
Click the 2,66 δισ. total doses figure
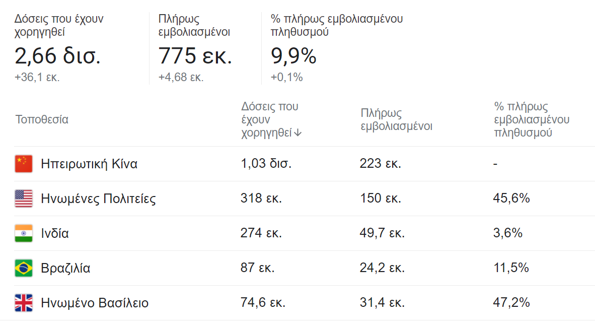click(x=58, y=55)
